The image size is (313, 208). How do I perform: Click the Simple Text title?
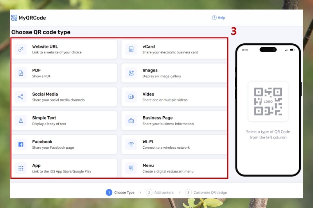click(x=44, y=118)
